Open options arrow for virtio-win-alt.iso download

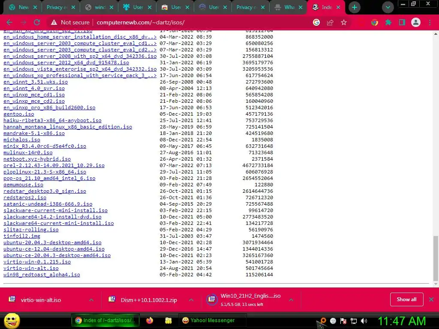click(91, 300)
